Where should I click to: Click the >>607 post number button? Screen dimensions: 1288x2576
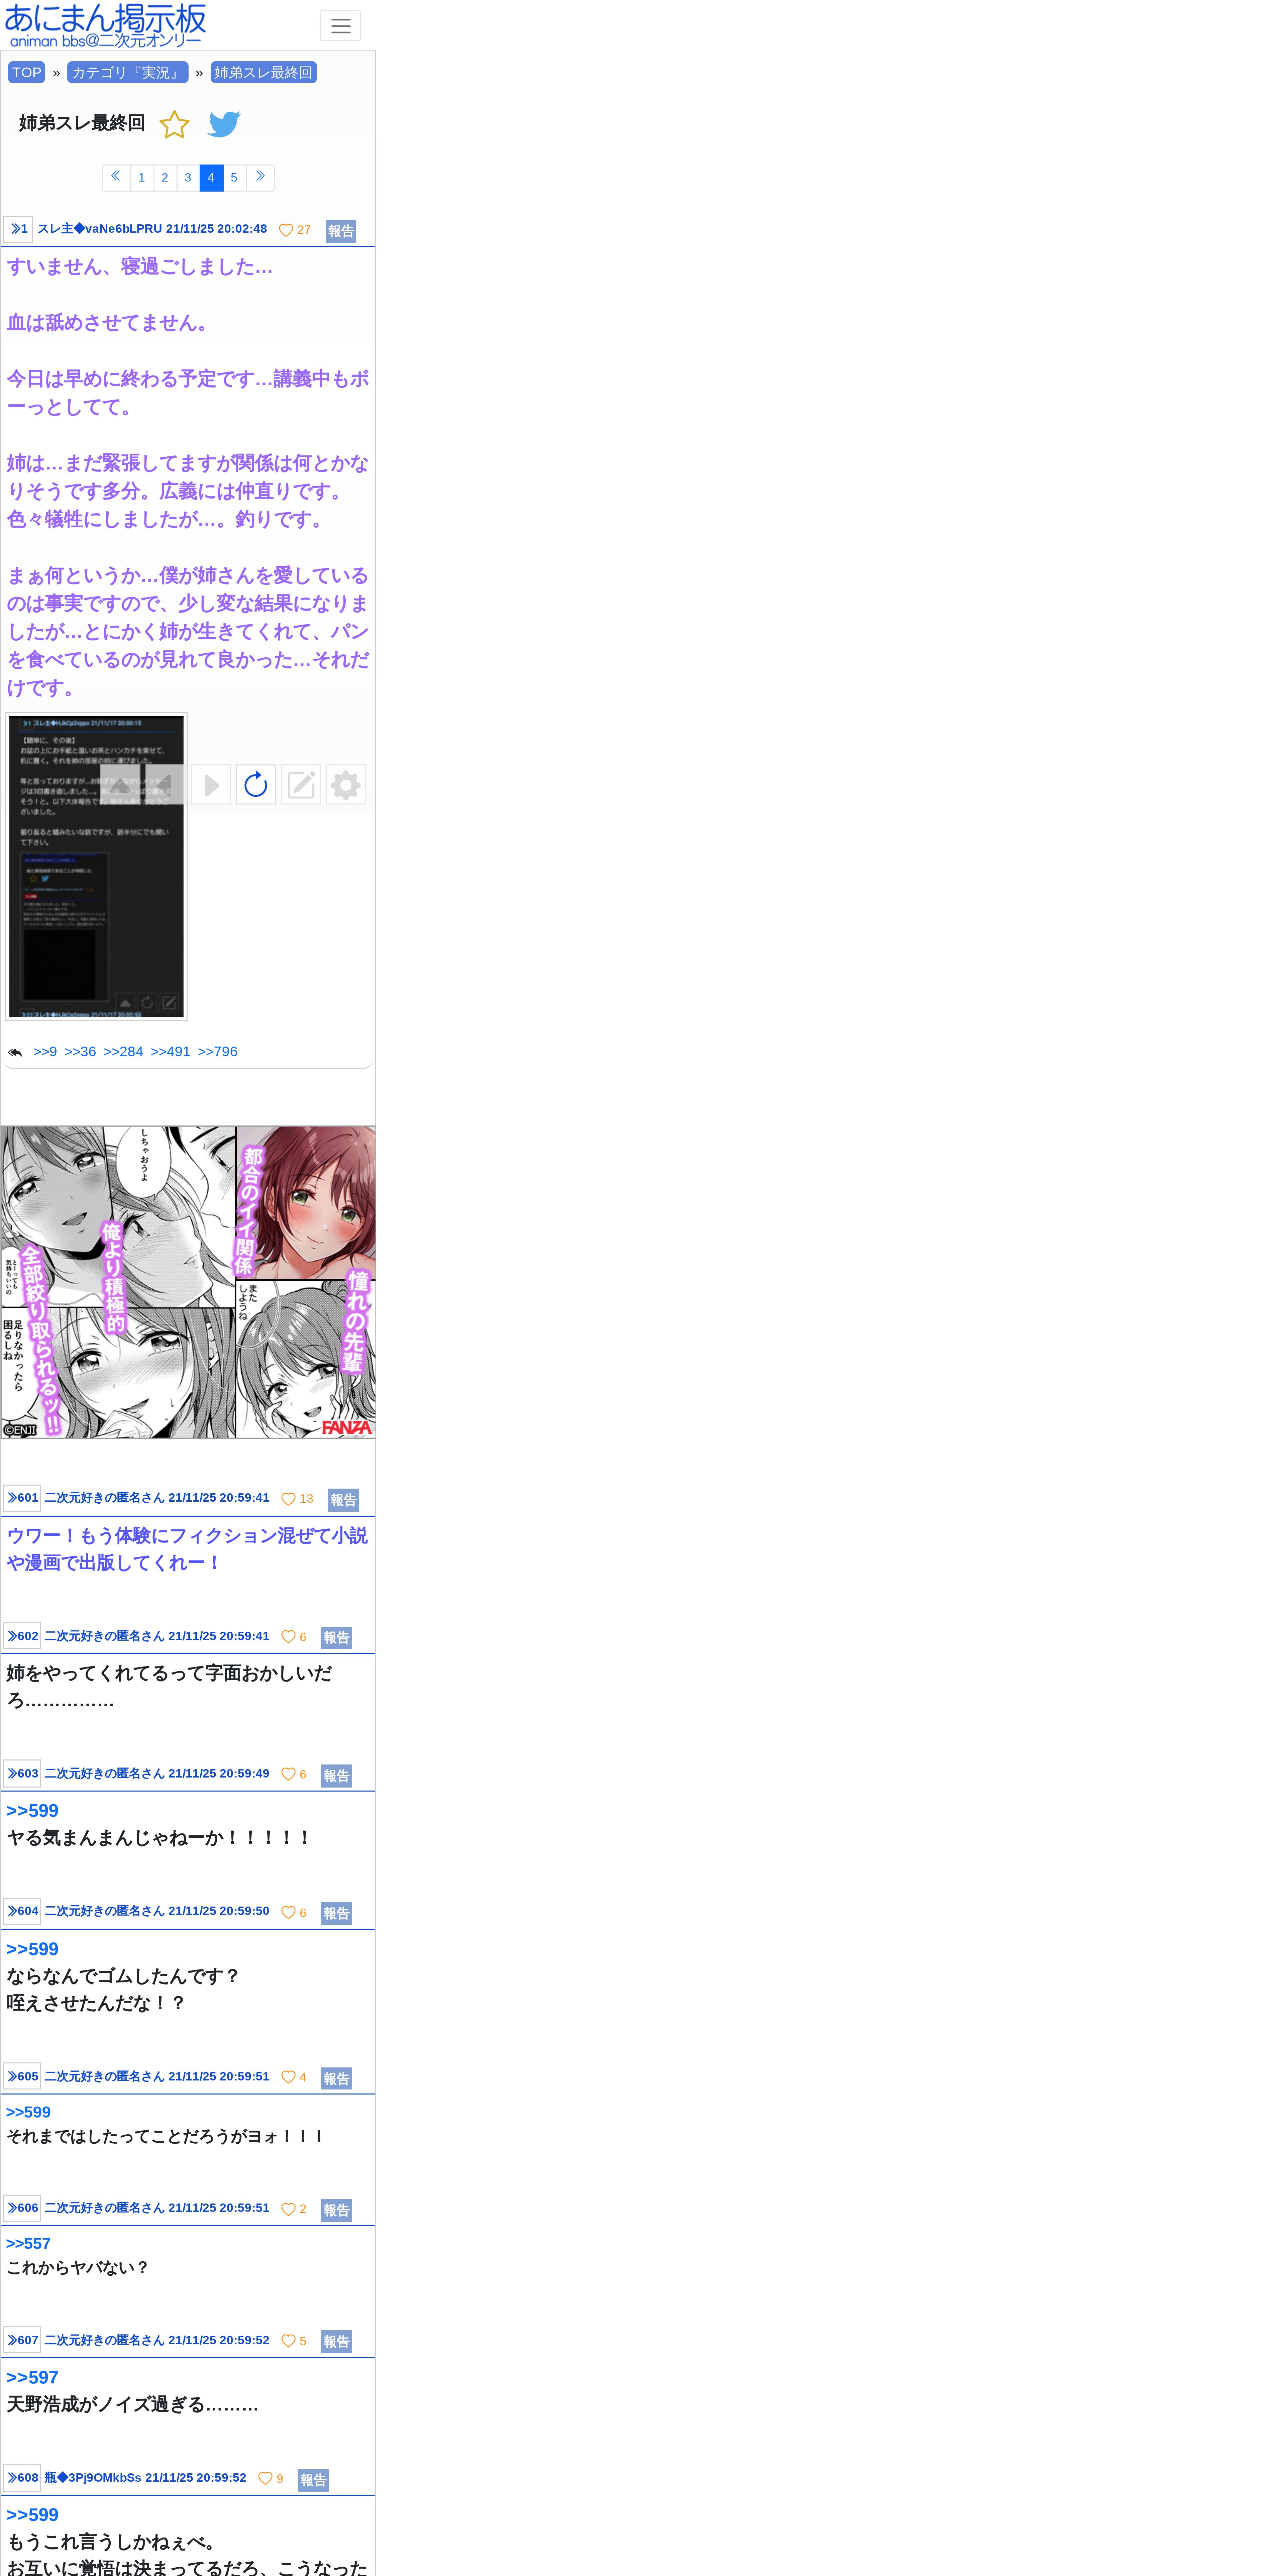pos(22,2340)
